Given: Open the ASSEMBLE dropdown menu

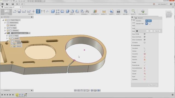Looking at the screenshot, I should click(84, 14).
